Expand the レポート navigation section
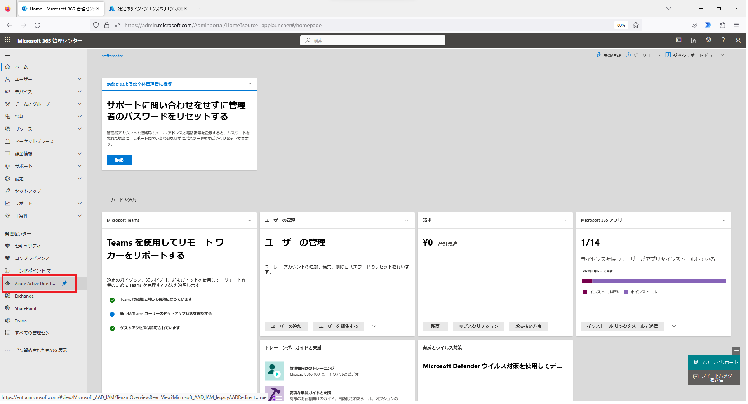The height and width of the screenshot is (404, 748). (x=80, y=204)
